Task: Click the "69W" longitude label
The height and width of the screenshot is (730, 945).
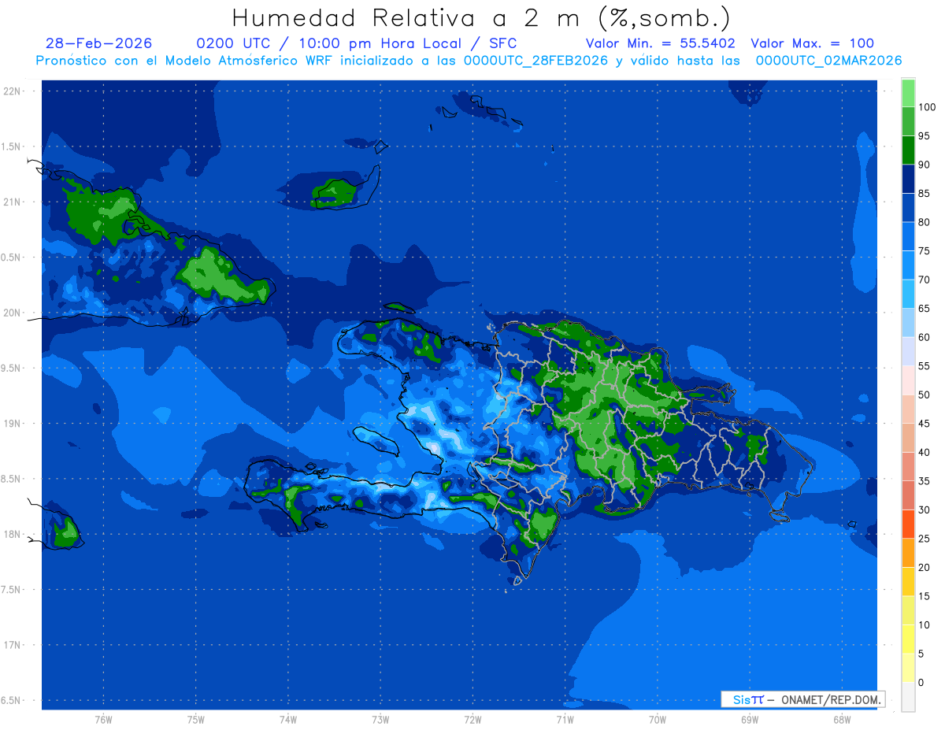Action: (750, 720)
